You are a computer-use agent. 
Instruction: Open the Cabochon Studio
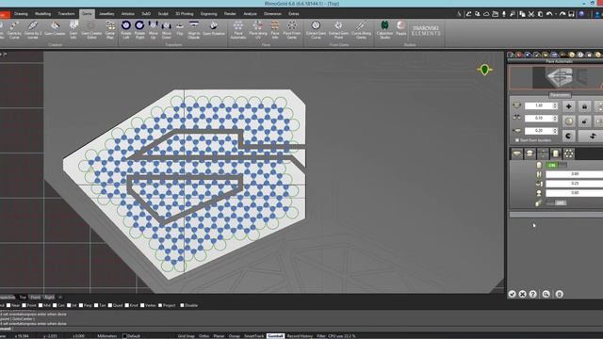pyautogui.click(x=384, y=29)
